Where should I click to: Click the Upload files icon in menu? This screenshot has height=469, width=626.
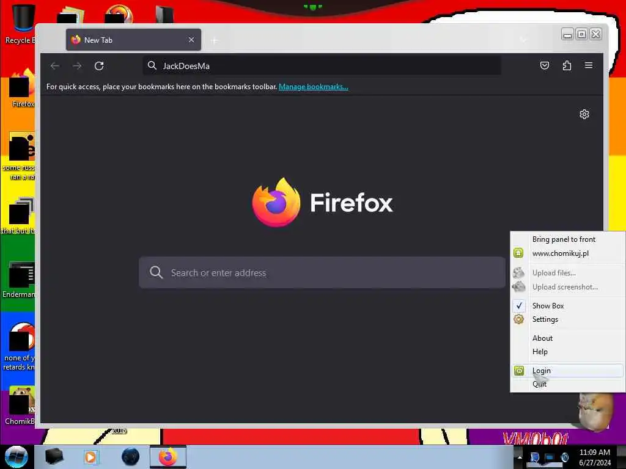coord(518,273)
